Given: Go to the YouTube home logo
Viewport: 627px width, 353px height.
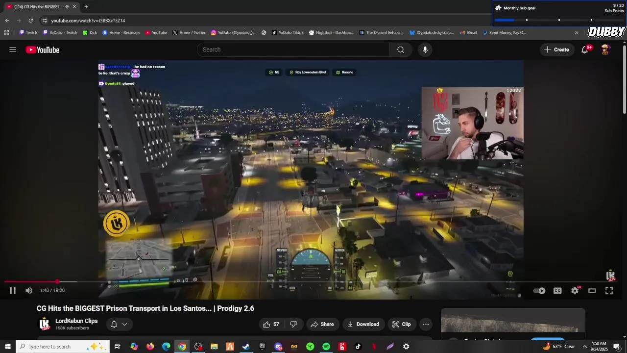Looking at the screenshot, I should (x=43, y=50).
